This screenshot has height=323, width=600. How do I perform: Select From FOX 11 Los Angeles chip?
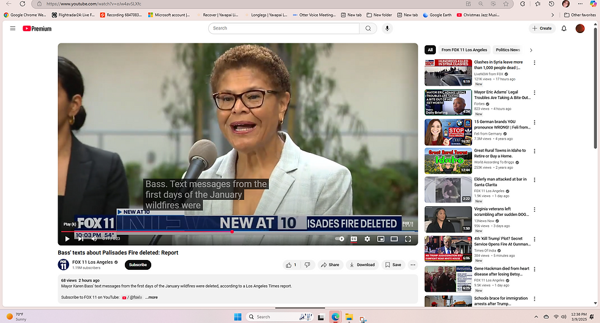pos(464,50)
